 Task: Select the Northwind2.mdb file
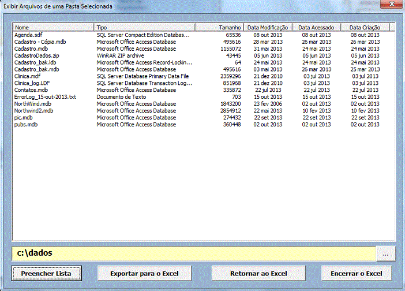coord(33,111)
